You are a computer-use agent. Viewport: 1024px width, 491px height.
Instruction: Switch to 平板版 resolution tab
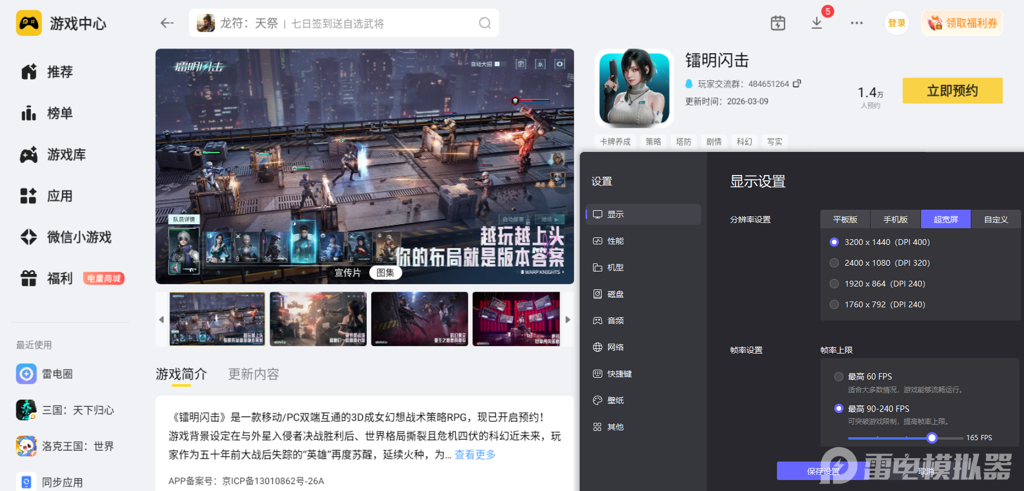pyautogui.click(x=845, y=220)
